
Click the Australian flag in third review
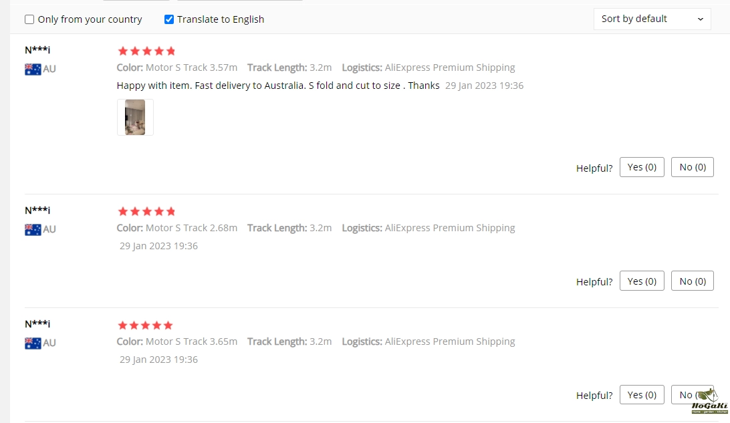(33, 343)
